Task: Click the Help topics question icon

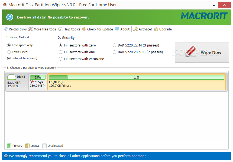Action: [x=60, y=29]
